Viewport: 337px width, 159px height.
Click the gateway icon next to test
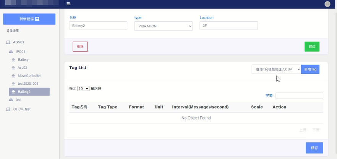pyautogui.click(x=11, y=100)
